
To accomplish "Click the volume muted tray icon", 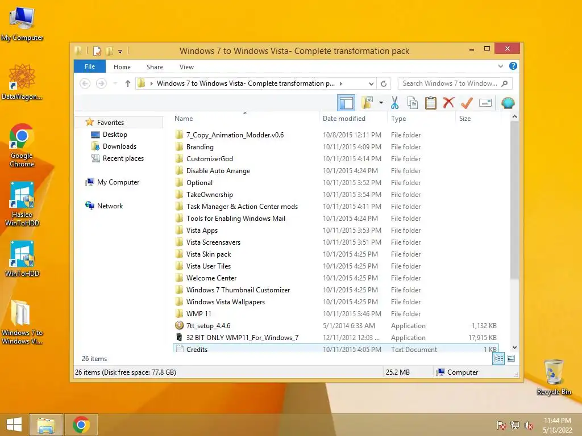I will click(x=528, y=425).
